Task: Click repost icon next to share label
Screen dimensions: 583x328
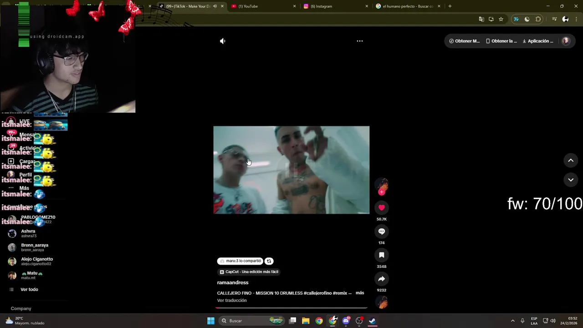Action: (x=269, y=261)
